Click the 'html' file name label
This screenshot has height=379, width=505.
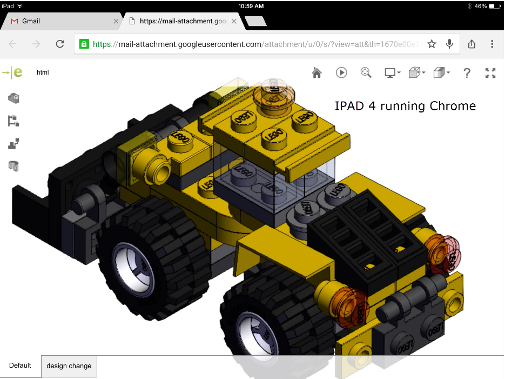point(43,72)
